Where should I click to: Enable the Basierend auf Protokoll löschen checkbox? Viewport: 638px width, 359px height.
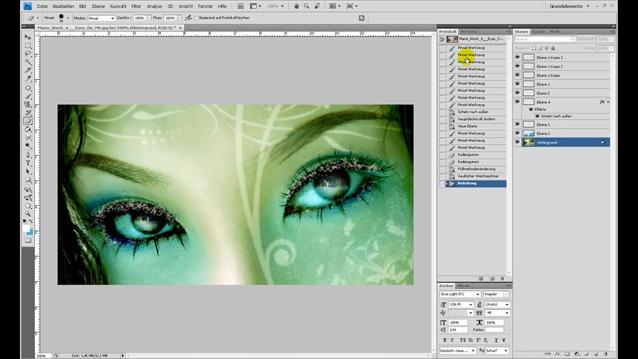(196, 17)
